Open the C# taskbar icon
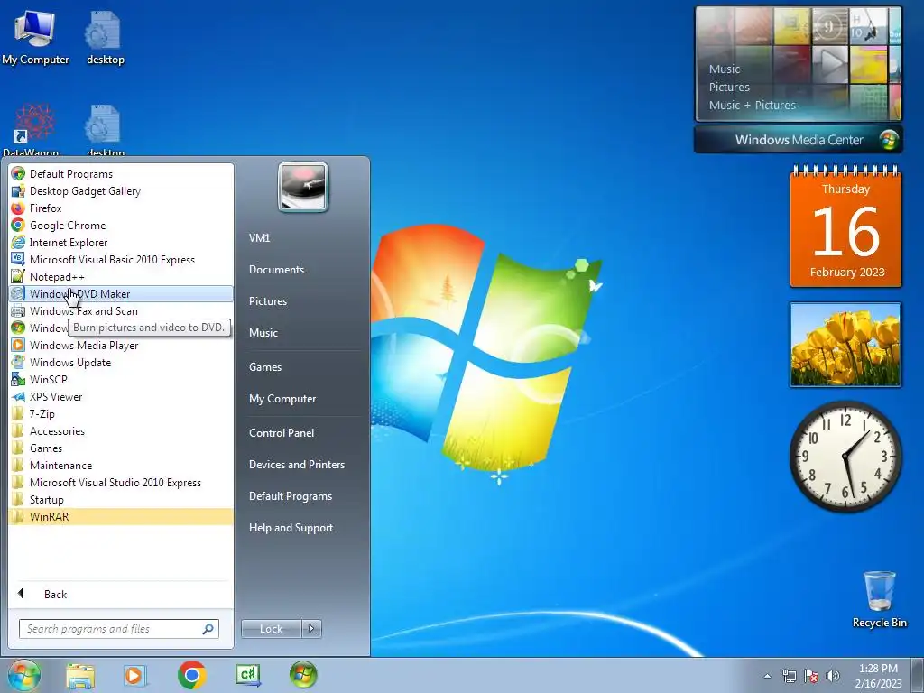The width and height of the screenshot is (924, 693). pos(247,676)
